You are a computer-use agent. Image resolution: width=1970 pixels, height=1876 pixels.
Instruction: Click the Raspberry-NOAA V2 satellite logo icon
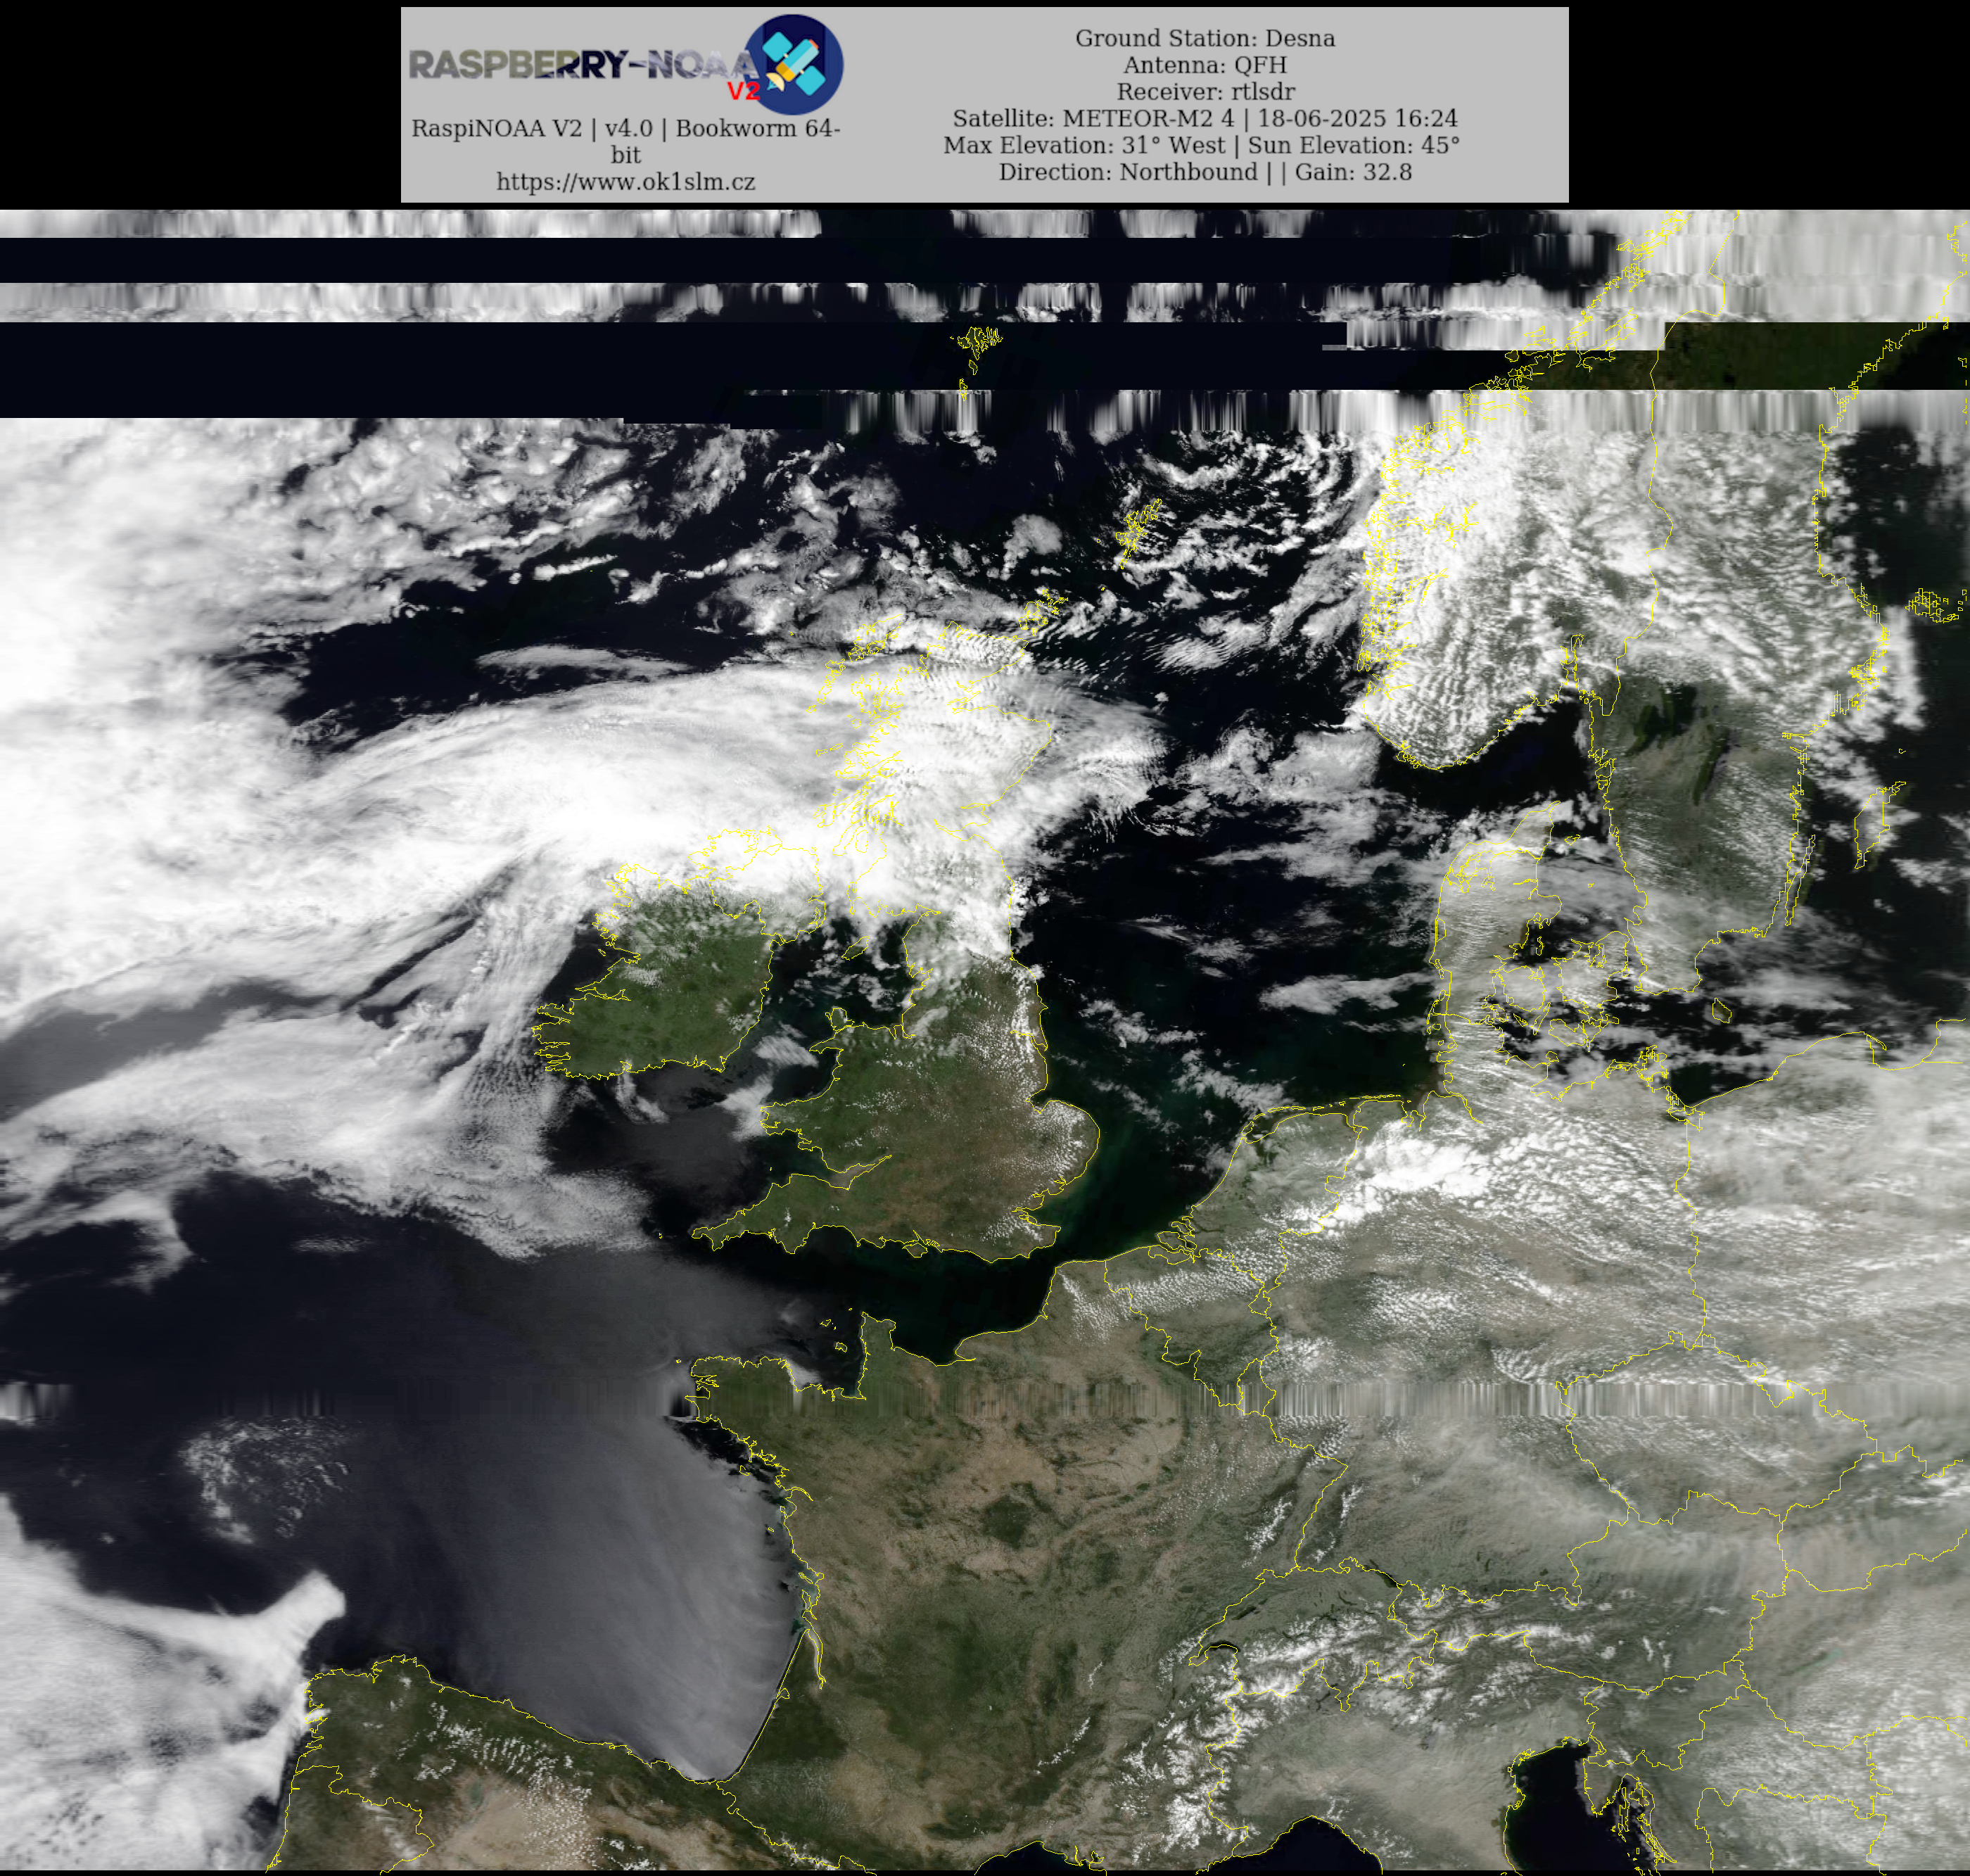796,64
